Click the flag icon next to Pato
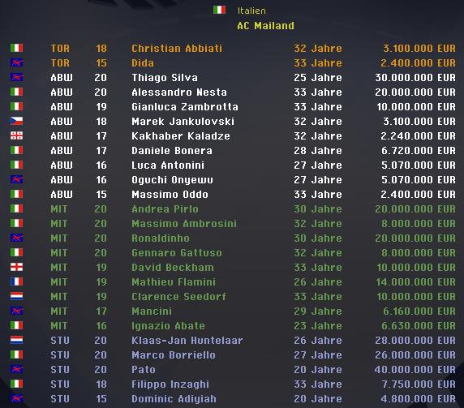 pos(16,369)
